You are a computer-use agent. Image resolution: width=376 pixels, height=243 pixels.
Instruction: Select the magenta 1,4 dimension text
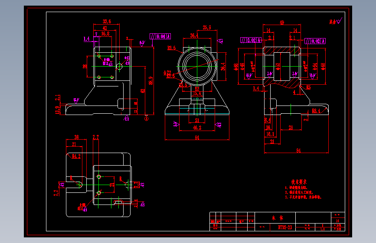tap(86, 39)
